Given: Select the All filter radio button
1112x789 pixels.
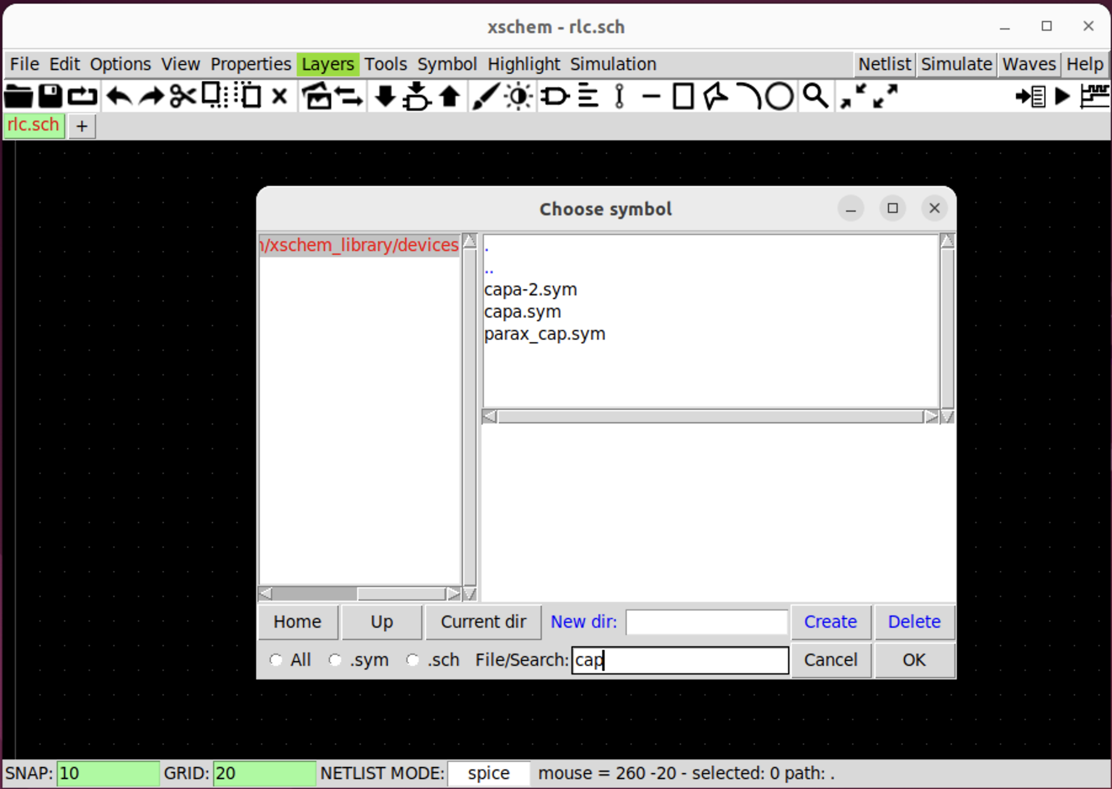Looking at the screenshot, I should click(276, 660).
